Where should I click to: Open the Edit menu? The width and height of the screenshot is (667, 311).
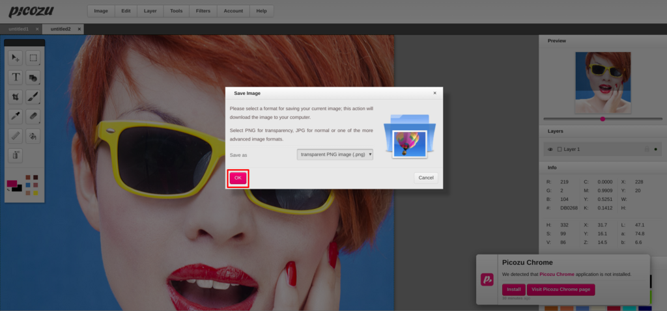point(126,11)
